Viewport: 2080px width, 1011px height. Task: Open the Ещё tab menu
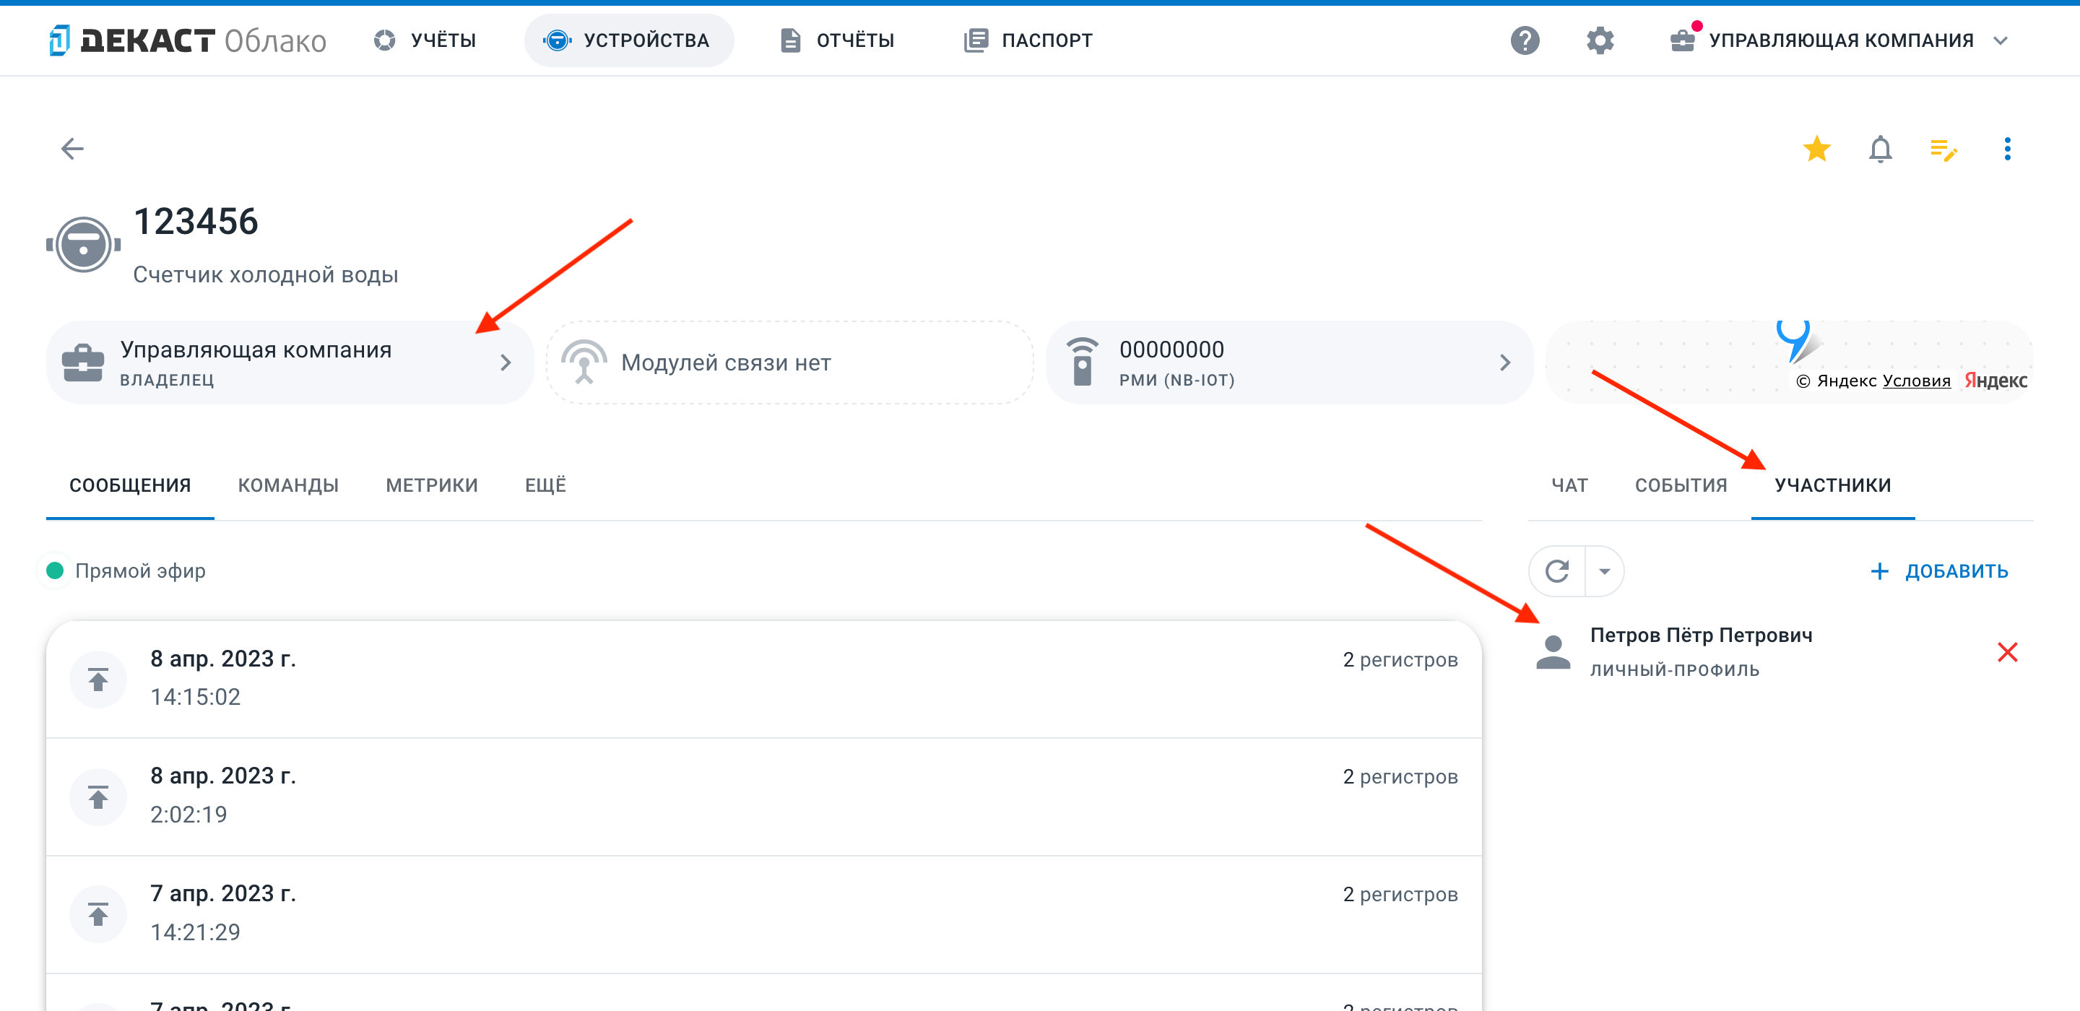(x=546, y=485)
